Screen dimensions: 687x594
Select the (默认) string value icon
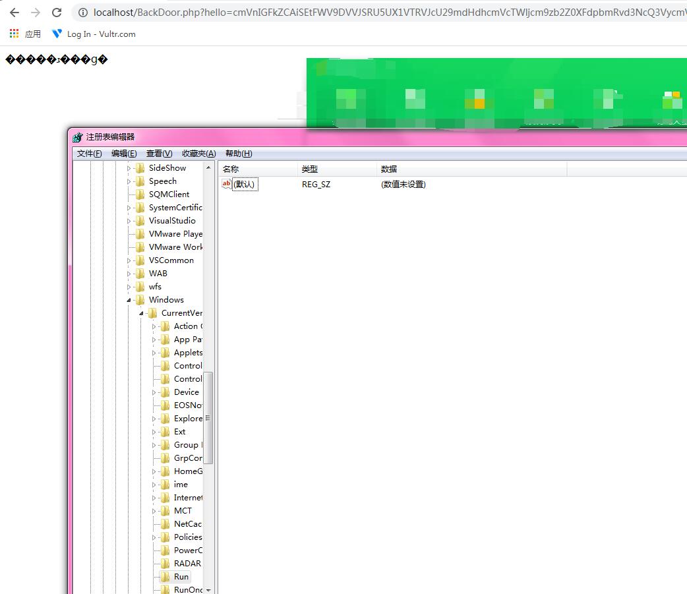click(227, 184)
